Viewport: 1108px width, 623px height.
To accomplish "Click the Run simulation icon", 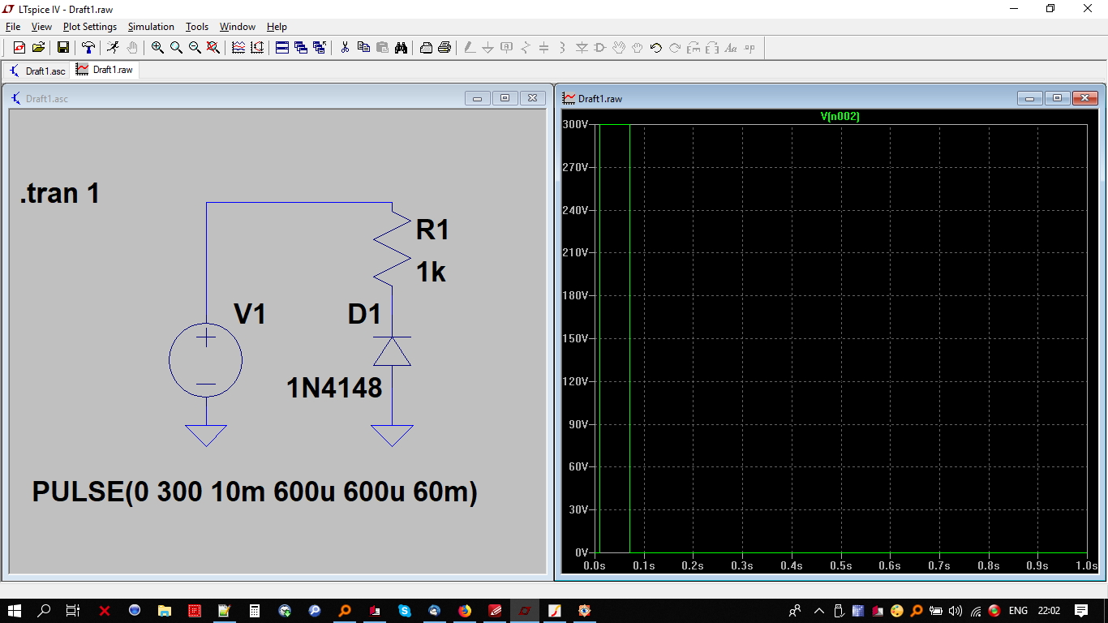I will 113,48.
